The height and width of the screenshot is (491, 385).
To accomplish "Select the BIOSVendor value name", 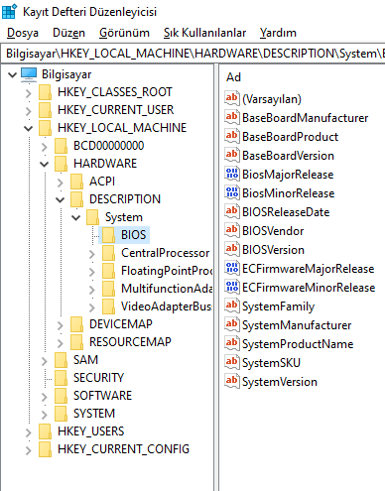I will tap(273, 231).
